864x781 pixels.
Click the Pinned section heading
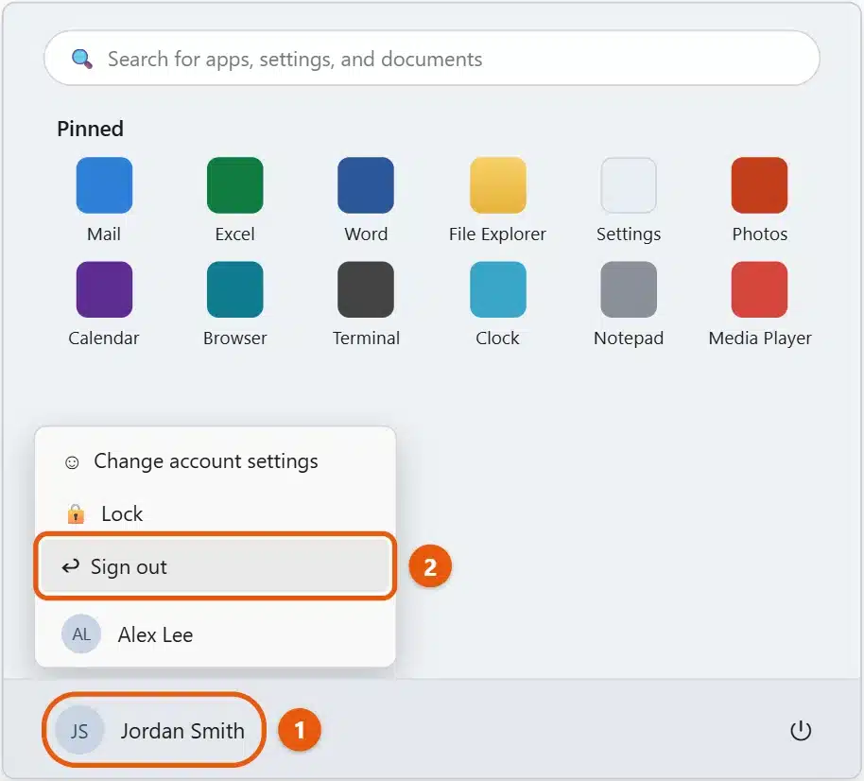[x=91, y=129]
